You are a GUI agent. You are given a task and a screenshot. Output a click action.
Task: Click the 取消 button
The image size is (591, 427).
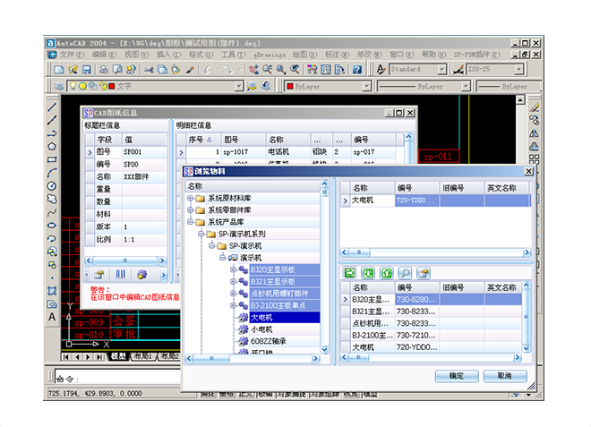(x=505, y=376)
